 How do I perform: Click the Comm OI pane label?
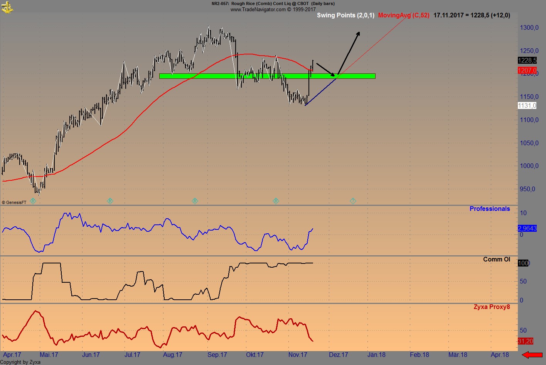[497, 260]
